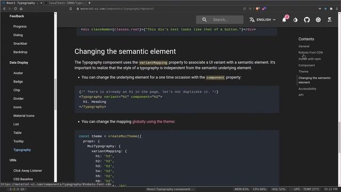Select Typography in the sidebar
Screen dimensions: 341x192
pos(22,150)
